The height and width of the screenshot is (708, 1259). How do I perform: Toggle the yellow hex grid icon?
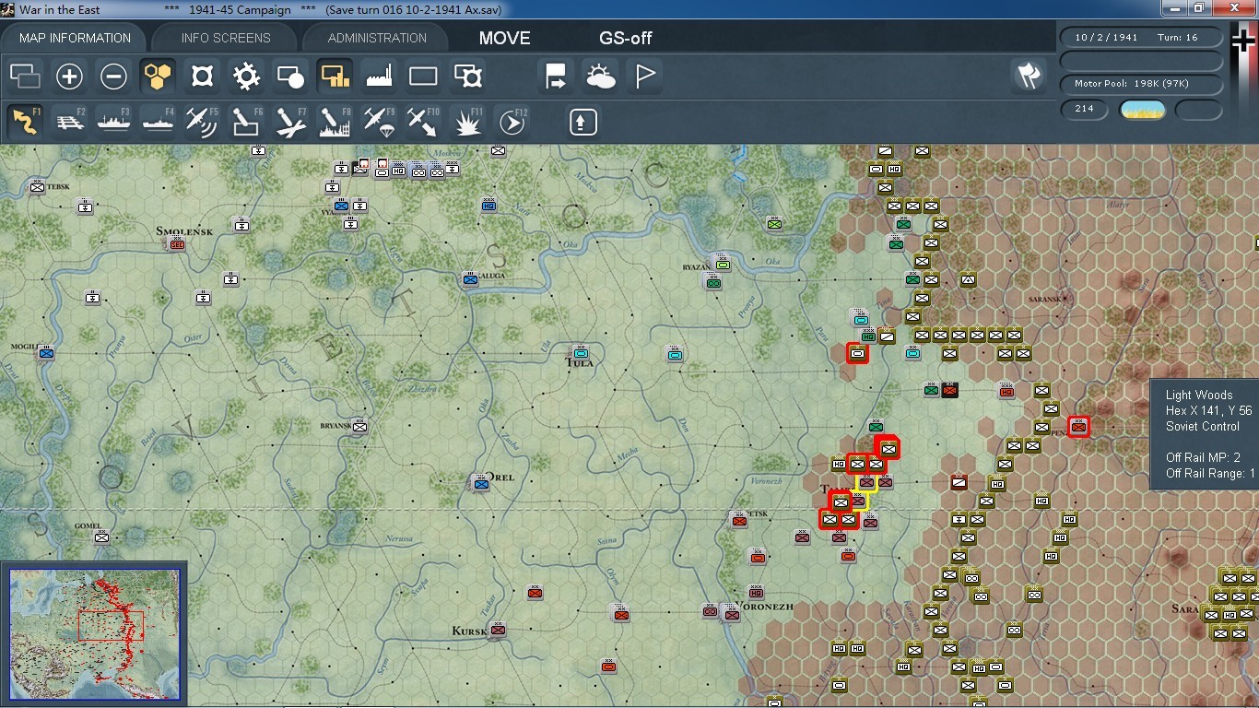tap(158, 77)
